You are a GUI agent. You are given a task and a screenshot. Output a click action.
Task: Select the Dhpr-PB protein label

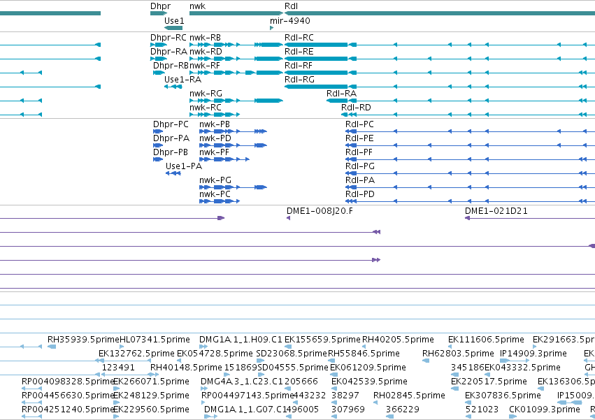[171, 152]
